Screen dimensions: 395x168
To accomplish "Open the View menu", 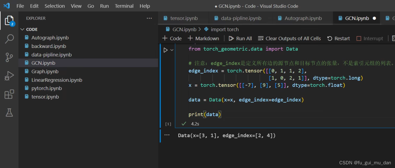I will pyautogui.click(x=76, y=6).
